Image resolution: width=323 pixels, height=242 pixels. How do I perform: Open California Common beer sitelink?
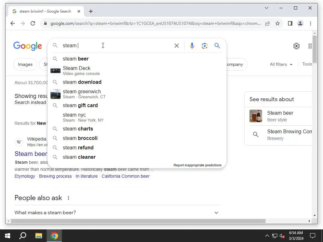point(126,176)
